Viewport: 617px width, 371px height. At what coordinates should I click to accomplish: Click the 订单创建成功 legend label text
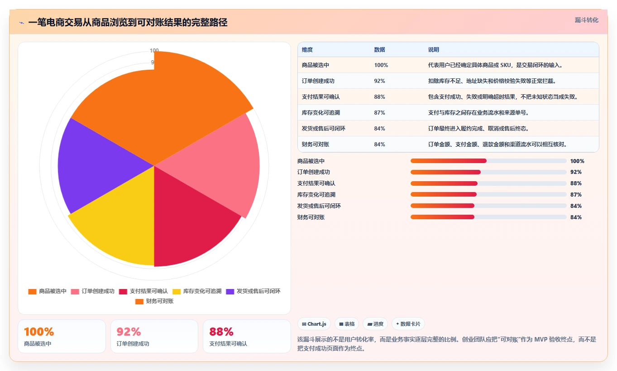pyautogui.click(x=98, y=291)
